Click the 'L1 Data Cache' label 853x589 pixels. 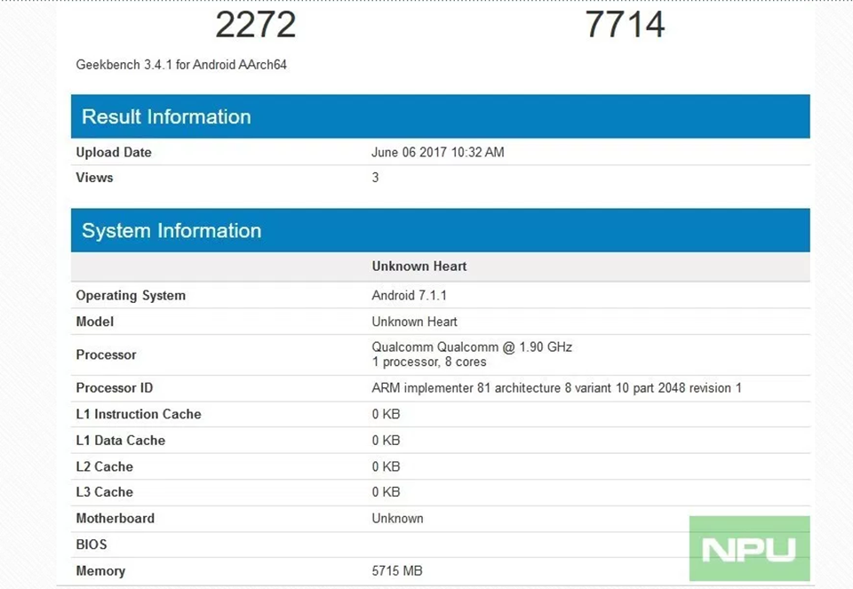point(120,440)
